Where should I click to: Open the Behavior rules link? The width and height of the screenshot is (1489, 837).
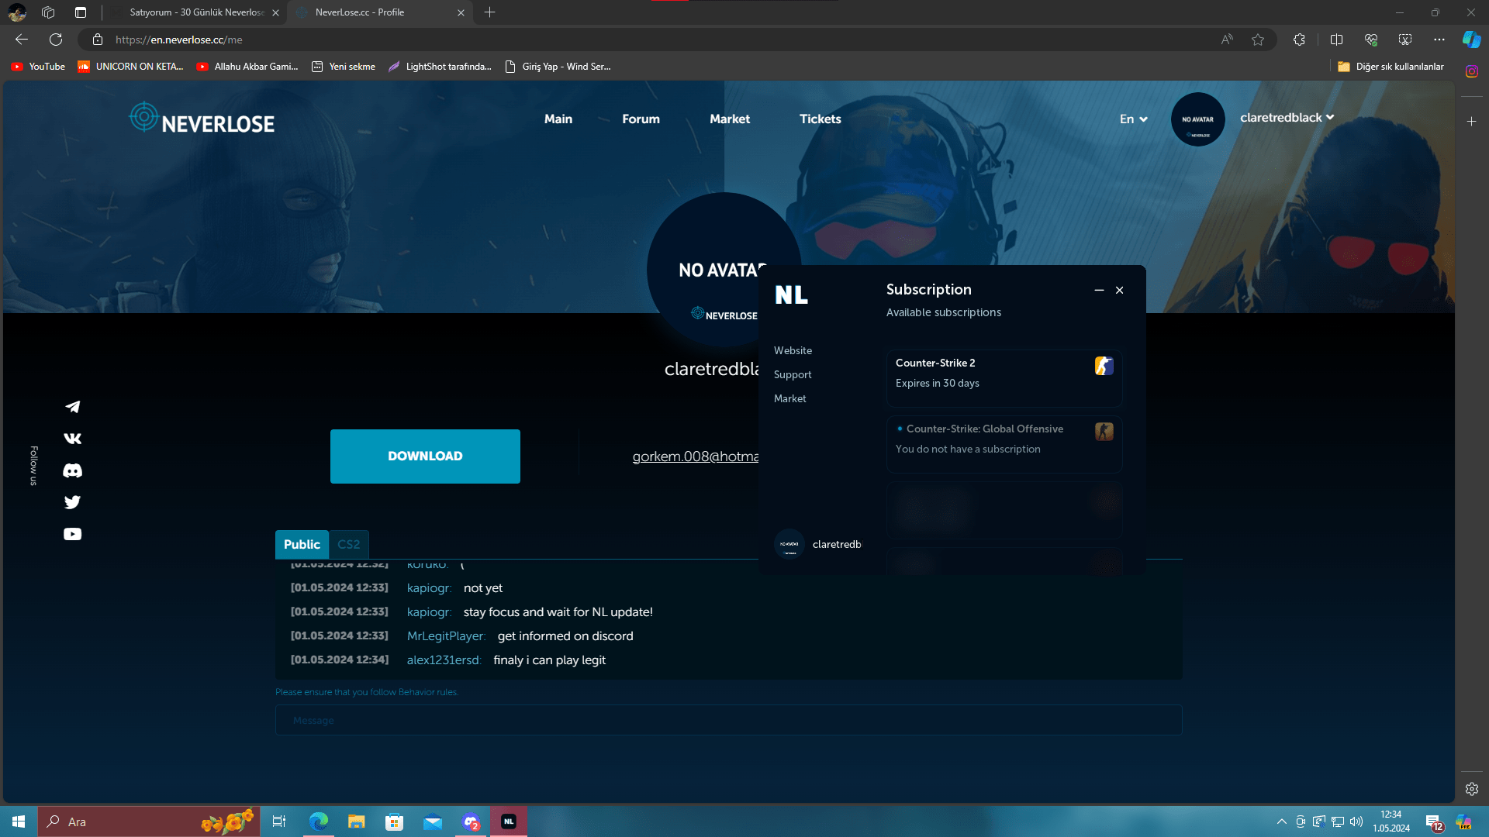[428, 692]
